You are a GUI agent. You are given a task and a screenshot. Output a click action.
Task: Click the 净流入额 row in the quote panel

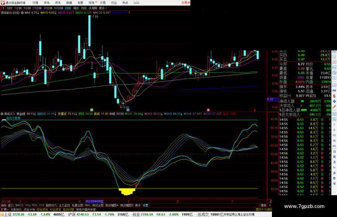[305, 101]
